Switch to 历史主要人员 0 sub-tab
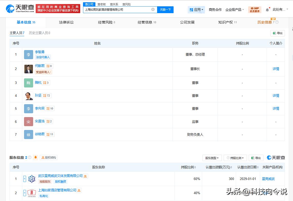 (x=39, y=33)
